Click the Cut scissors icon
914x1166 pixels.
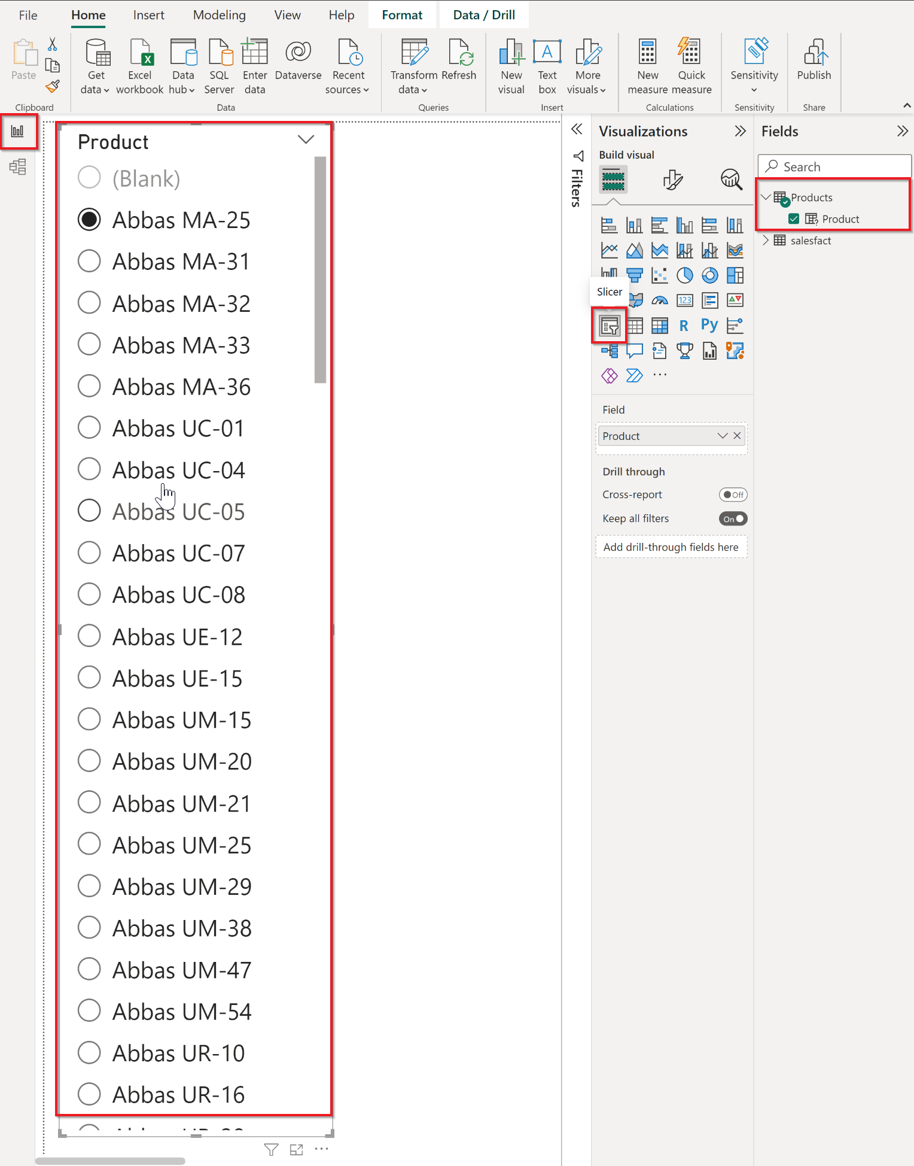point(53,44)
